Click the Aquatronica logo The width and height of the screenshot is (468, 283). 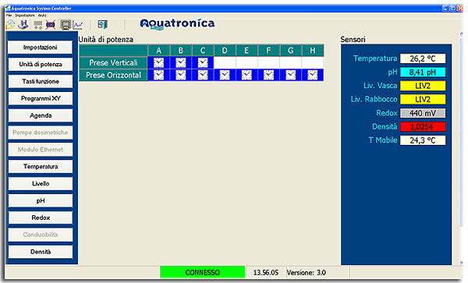coord(177,24)
